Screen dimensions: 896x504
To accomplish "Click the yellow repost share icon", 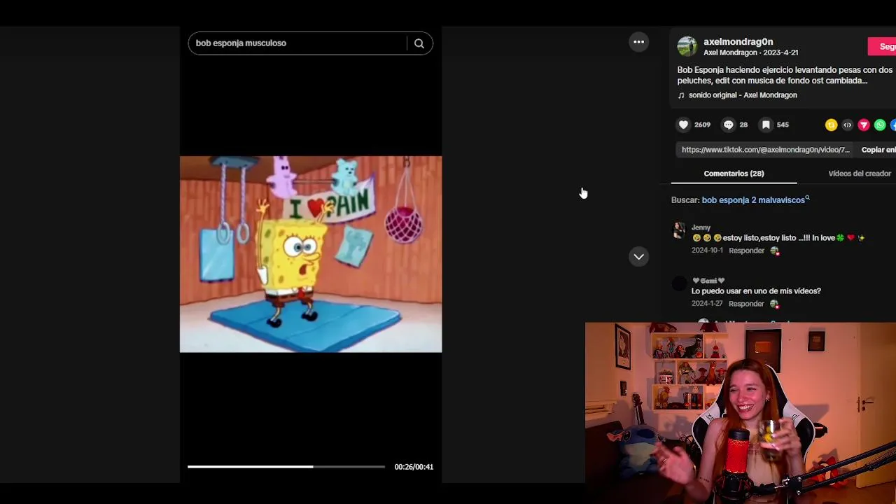I will point(831,125).
